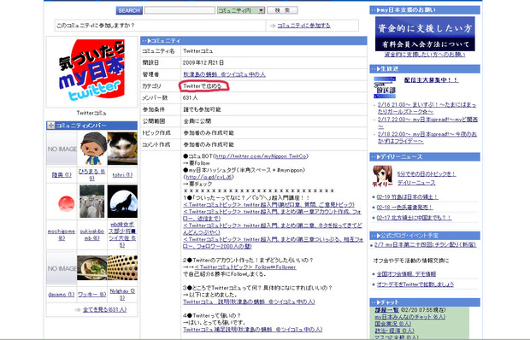Open Twitterコミュ 説明 link
Screen dimensions: 530x340
(x=249, y=302)
